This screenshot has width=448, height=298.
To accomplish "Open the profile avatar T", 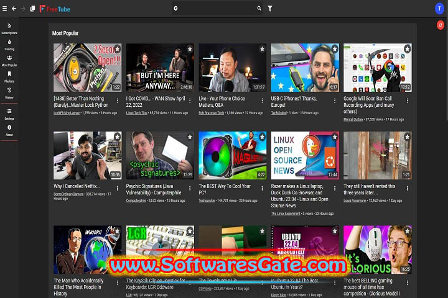I will coord(439,9).
